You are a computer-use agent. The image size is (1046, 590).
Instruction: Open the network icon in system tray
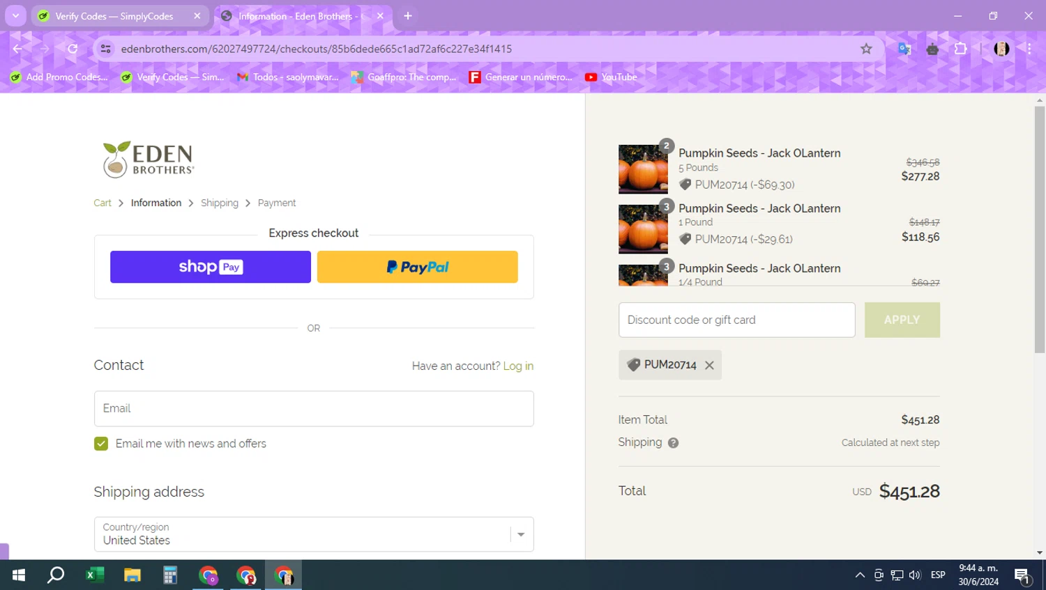pos(897,575)
